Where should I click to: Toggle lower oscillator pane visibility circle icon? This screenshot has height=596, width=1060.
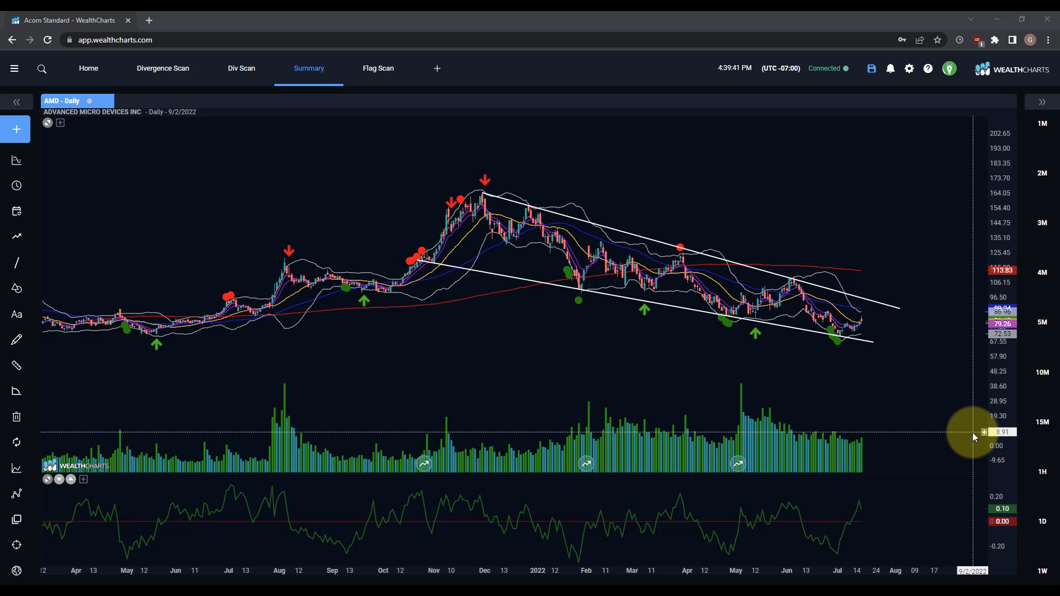pyautogui.click(x=47, y=480)
